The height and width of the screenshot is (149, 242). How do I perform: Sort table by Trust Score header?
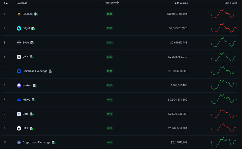pos(109,3)
